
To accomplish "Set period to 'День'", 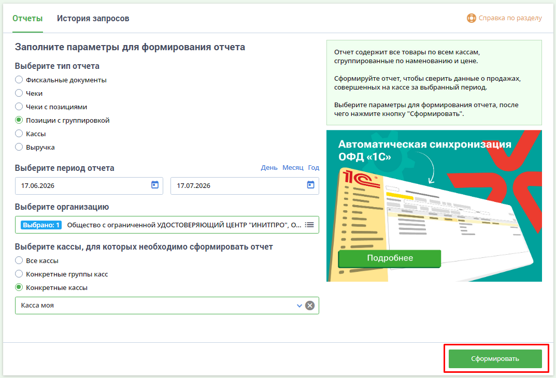I will coord(269,168).
